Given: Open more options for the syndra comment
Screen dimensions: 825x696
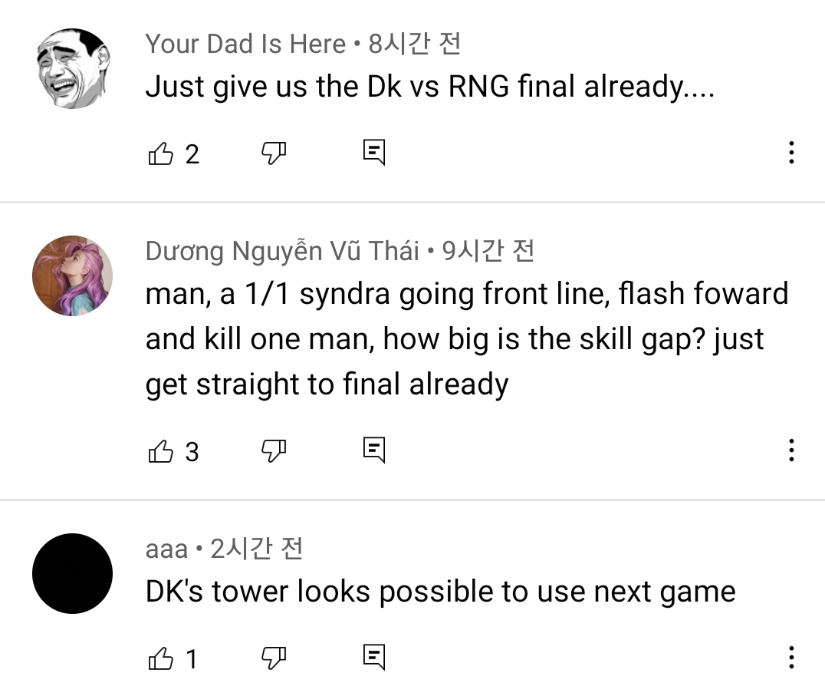Looking at the screenshot, I should click(791, 450).
